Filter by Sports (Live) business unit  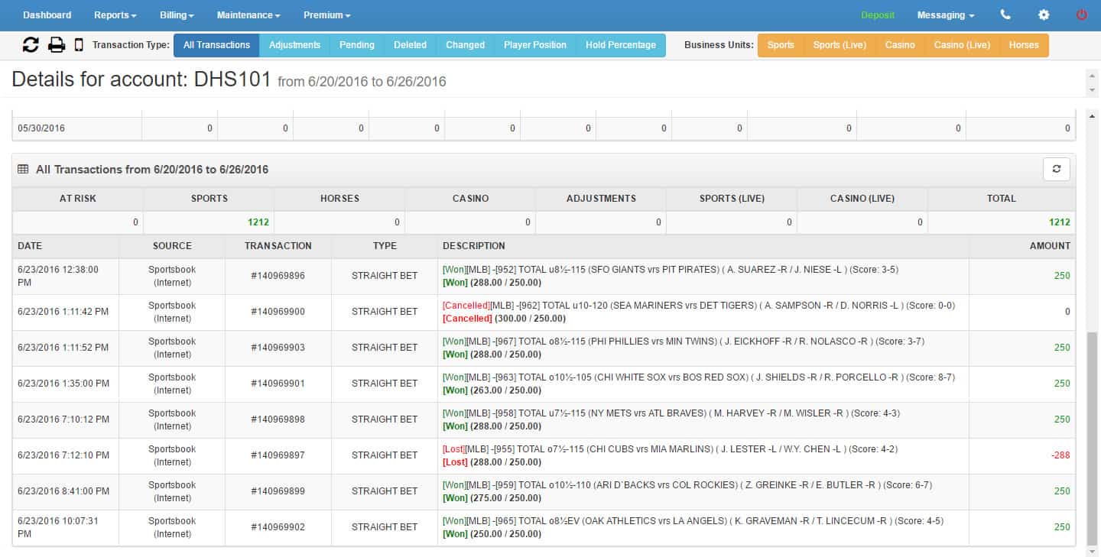coord(840,45)
